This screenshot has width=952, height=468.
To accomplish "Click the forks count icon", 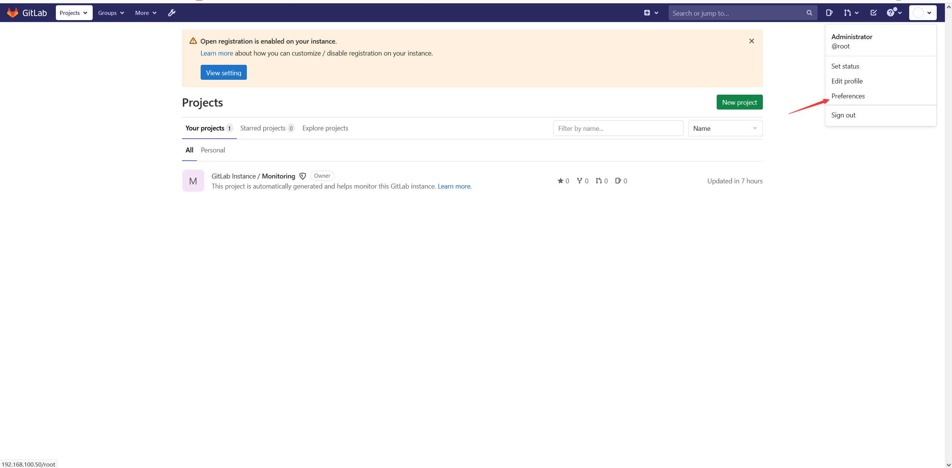I will click(x=579, y=181).
